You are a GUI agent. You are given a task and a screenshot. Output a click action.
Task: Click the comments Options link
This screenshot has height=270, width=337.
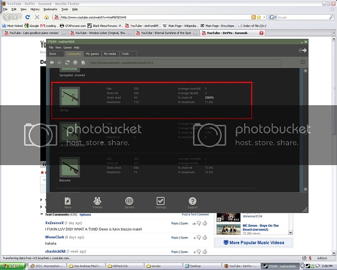point(85,215)
